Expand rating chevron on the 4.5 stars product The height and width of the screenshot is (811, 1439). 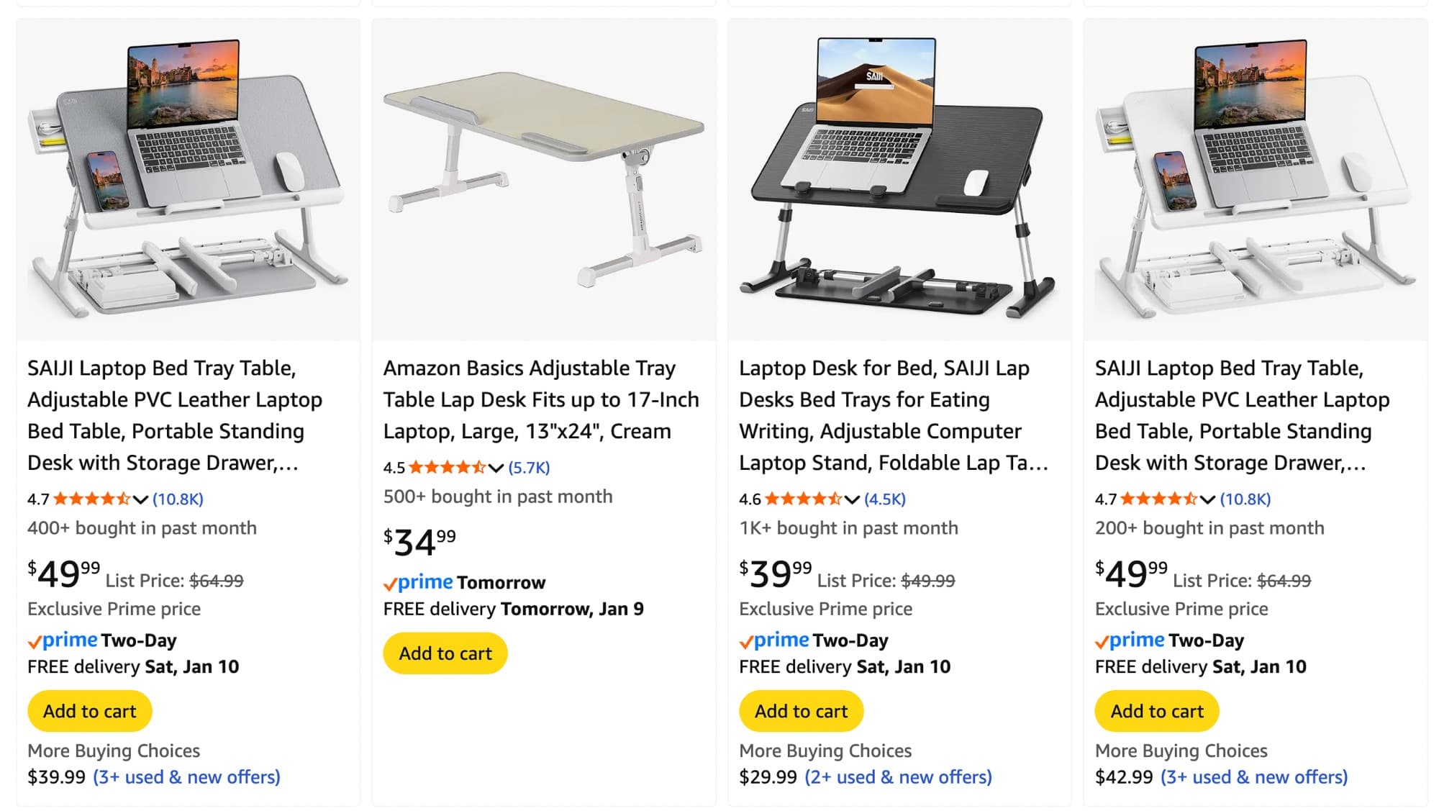496,468
